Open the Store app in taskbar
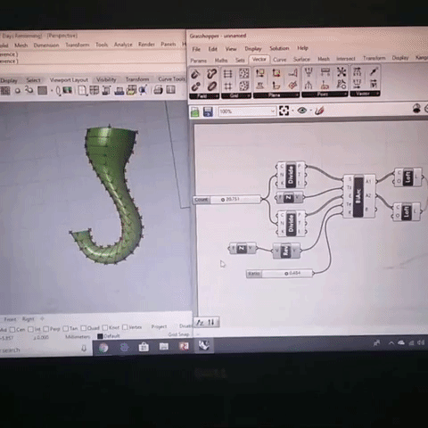The width and height of the screenshot is (428, 428). [144, 347]
